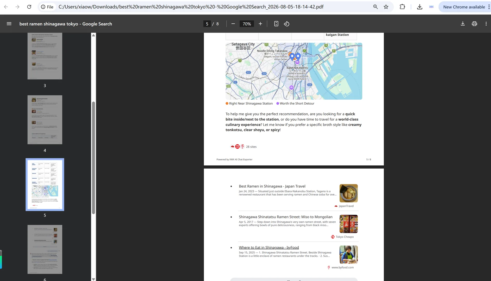
Task: Click the Japan Travel ramen bowl thumbnail
Action: [348, 193]
